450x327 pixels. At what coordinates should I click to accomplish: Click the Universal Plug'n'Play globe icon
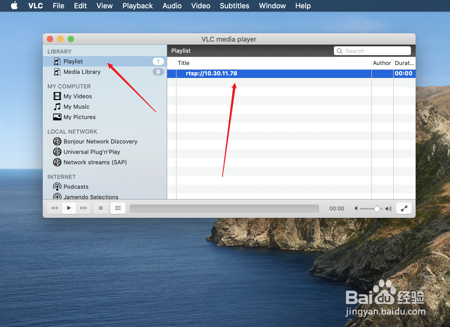[x=57, y=152]
